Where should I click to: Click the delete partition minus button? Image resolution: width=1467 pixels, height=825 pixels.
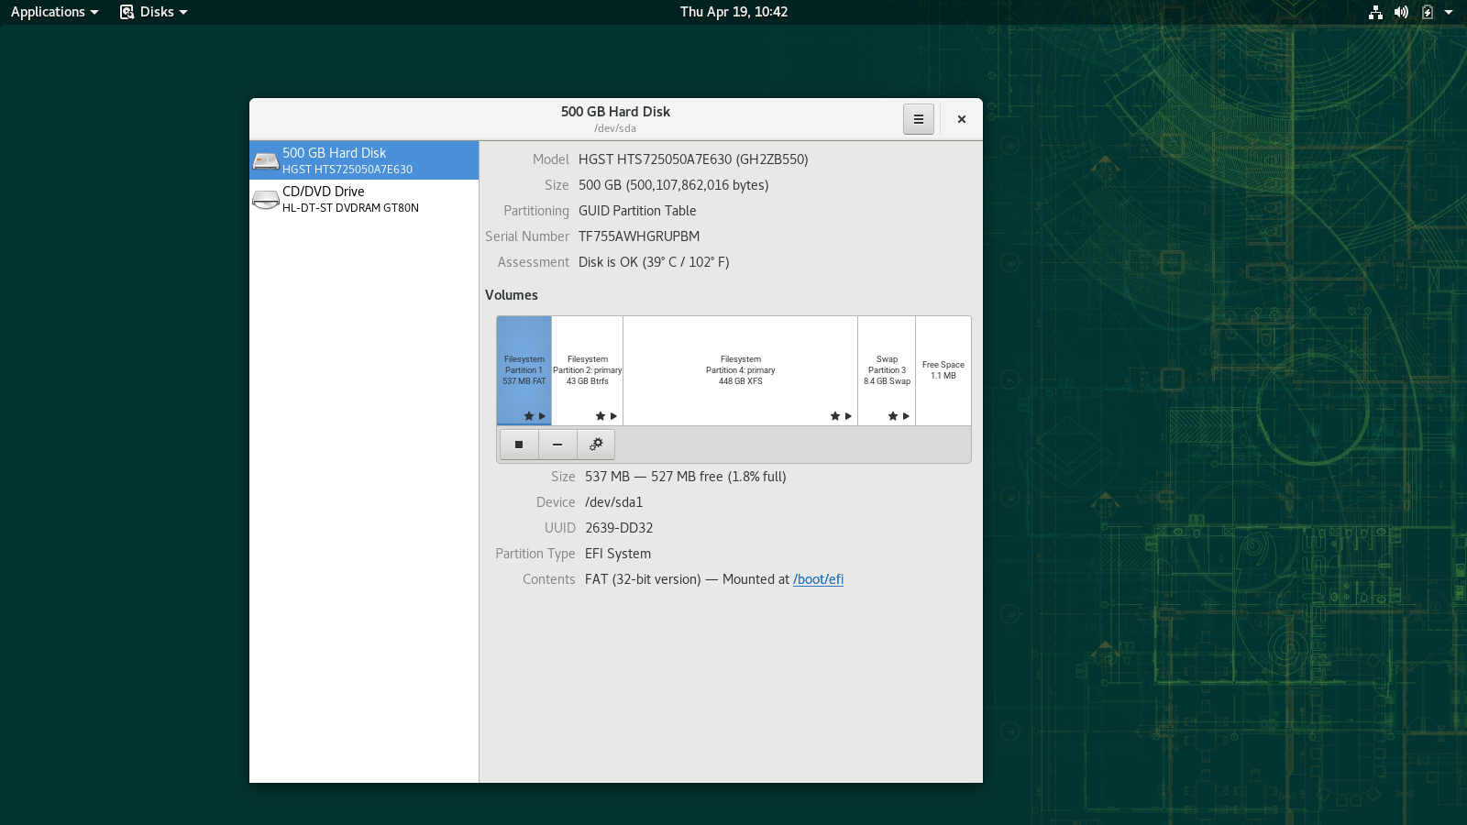click(557, 445)
